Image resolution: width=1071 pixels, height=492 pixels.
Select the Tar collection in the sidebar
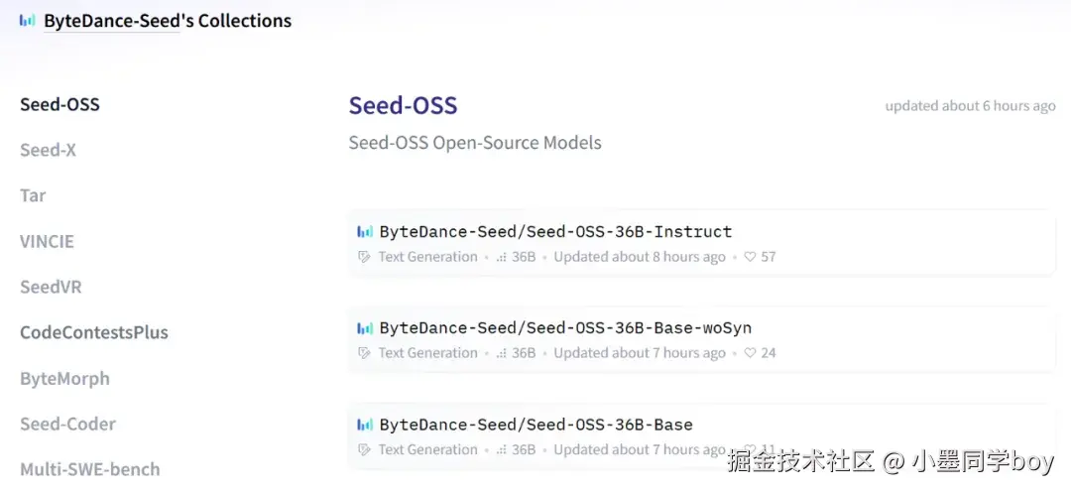click(33, 195)
